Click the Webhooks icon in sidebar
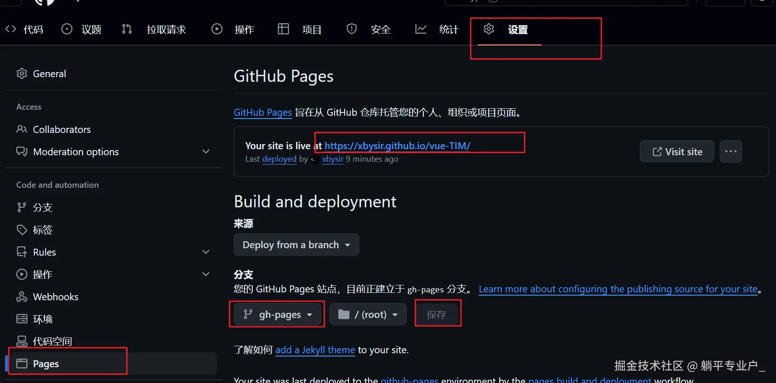This screenshot has width=776, height=383. pyautogui.click(x=22, y=297)
